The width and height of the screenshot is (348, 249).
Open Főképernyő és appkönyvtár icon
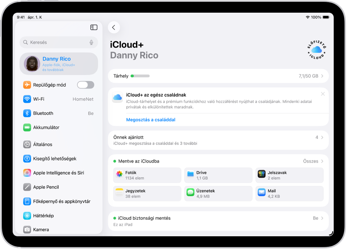tap(27, 202)
